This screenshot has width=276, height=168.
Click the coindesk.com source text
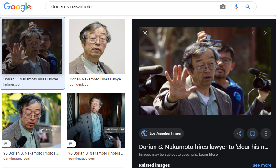pyautogui.click(x=80, y=84)
